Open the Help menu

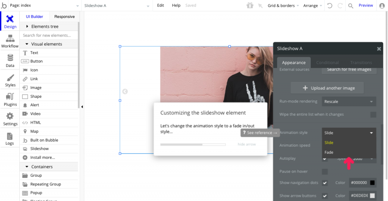click(x=176, y=5)
